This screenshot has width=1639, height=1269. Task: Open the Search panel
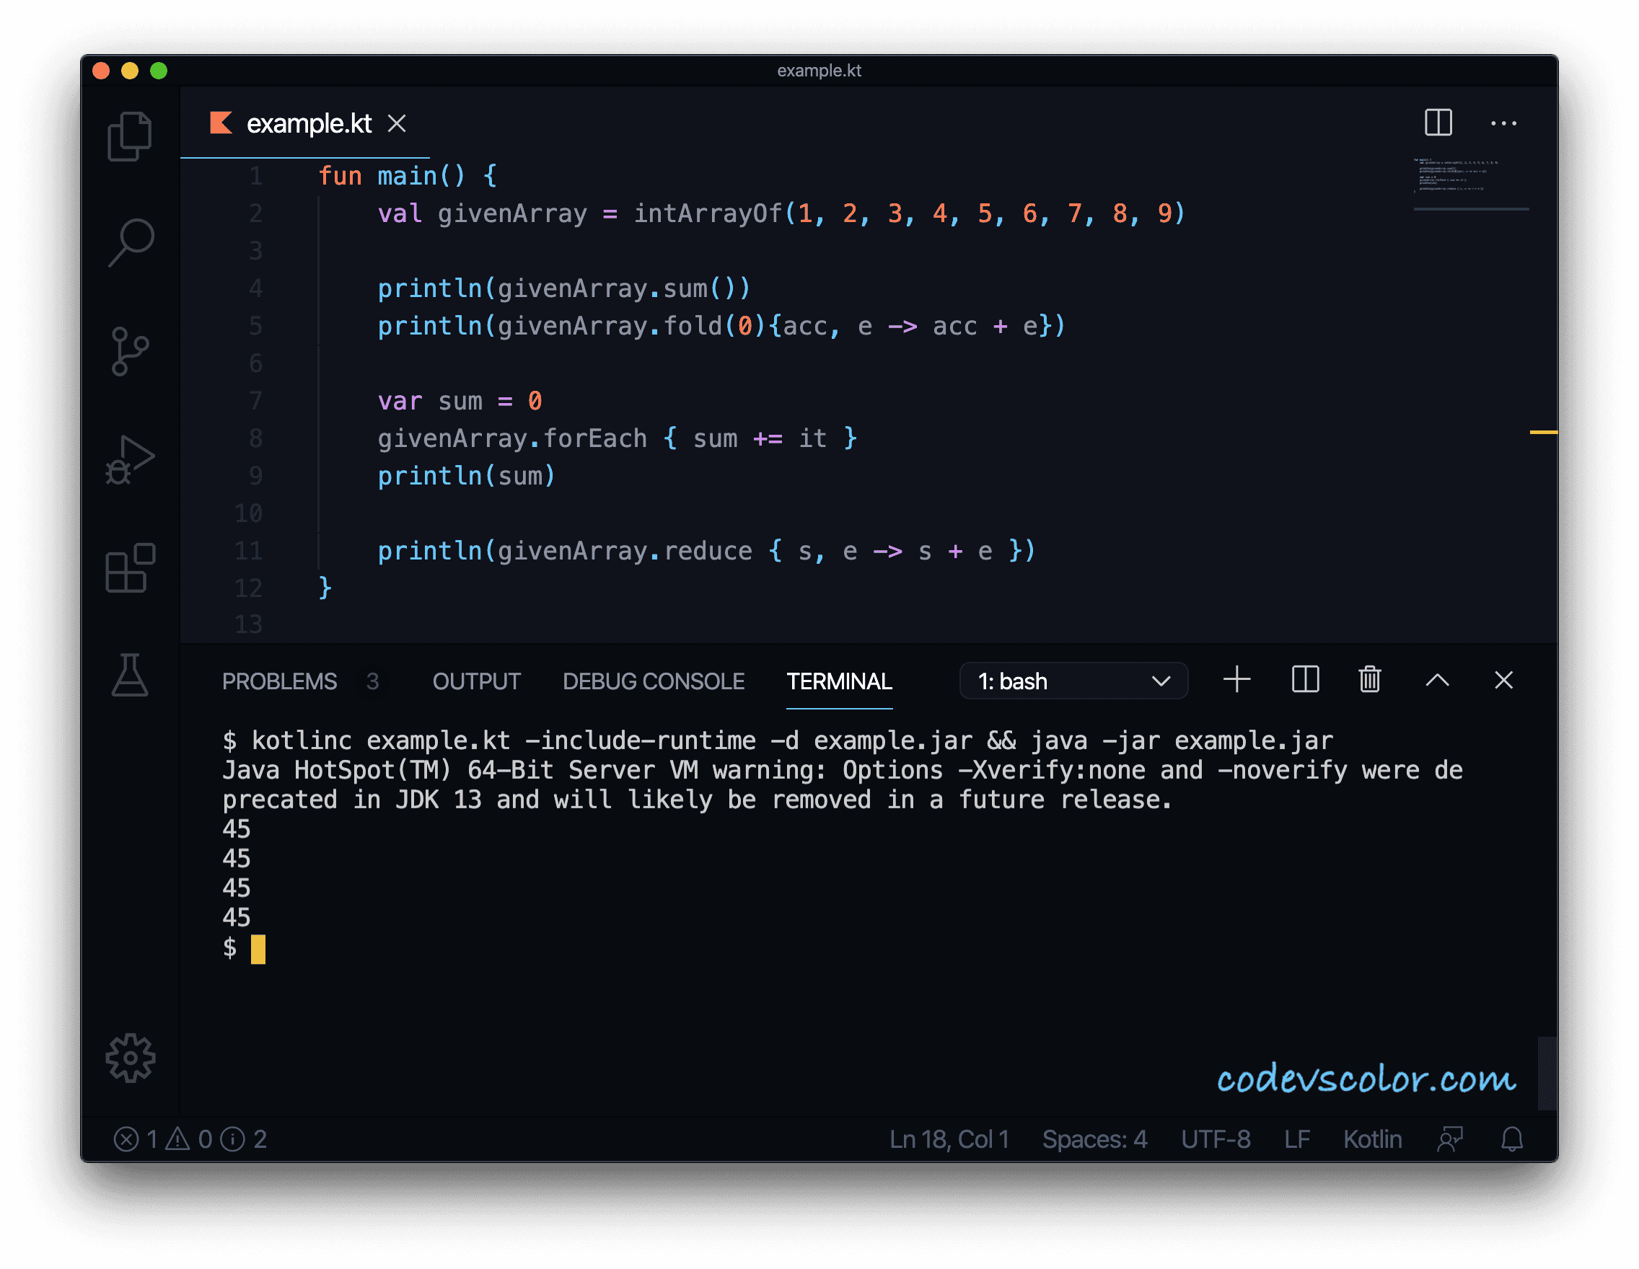[x=131, y=242]
